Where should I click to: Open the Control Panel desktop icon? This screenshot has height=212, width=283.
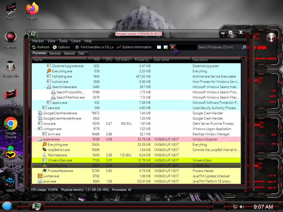tap(11, 98)
